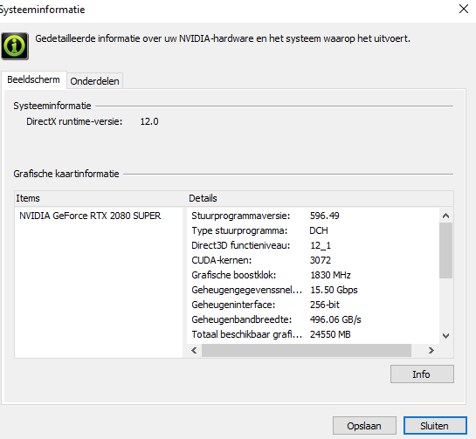Click the horizontal scroll right arrow
The image size is (476, 439).
[x=431, y=350]
